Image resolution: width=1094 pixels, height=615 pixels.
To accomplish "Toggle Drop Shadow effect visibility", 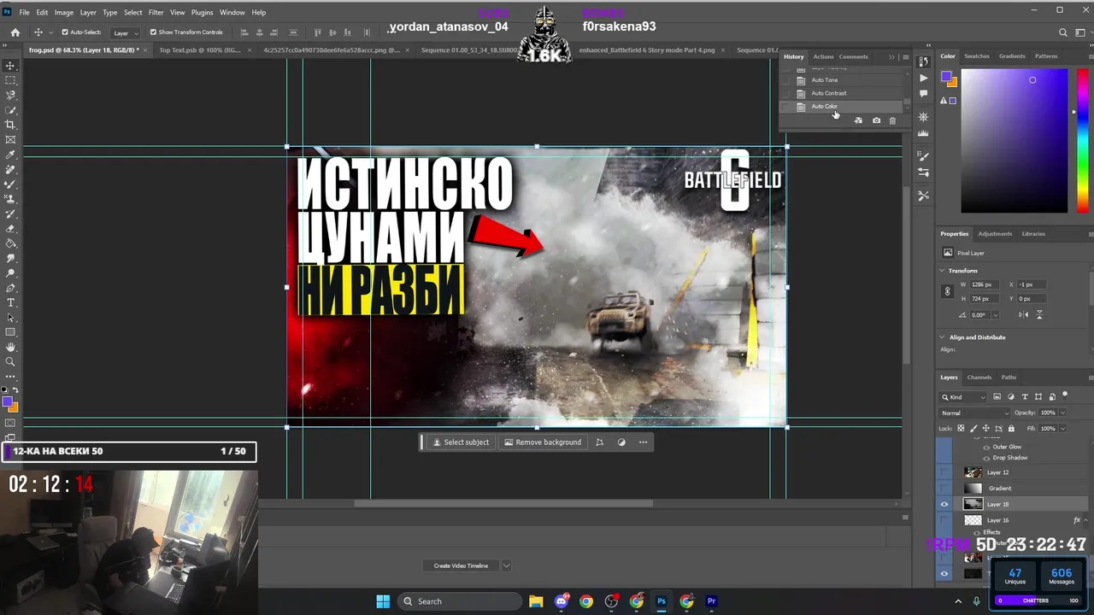I will click(986, 458).
